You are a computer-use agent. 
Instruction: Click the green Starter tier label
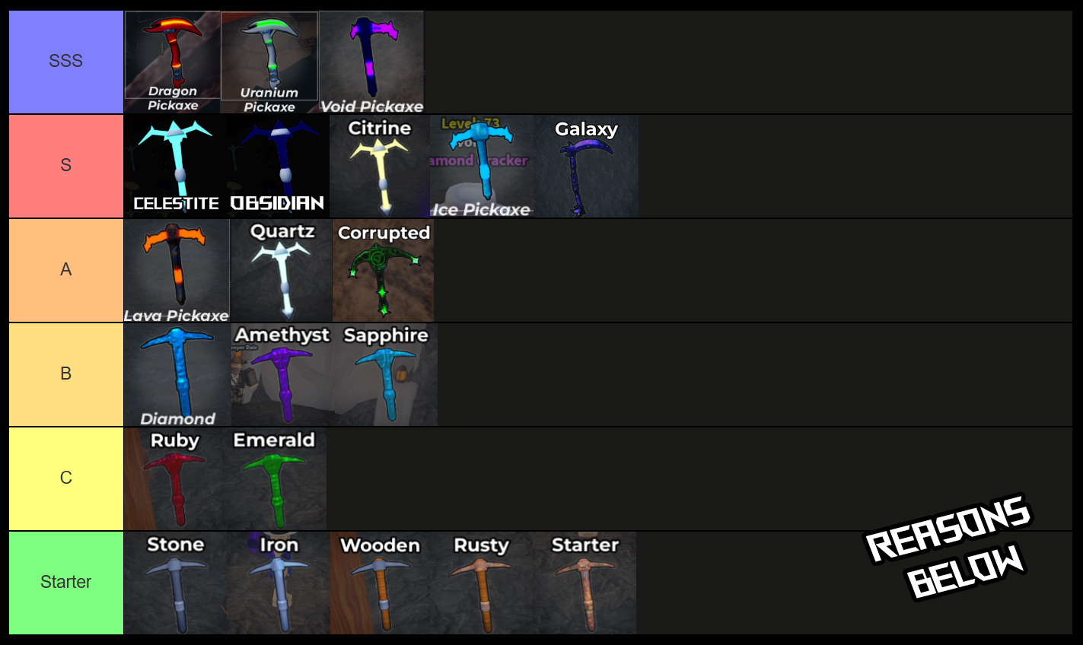pyautogui.click(x=66, y=583)
